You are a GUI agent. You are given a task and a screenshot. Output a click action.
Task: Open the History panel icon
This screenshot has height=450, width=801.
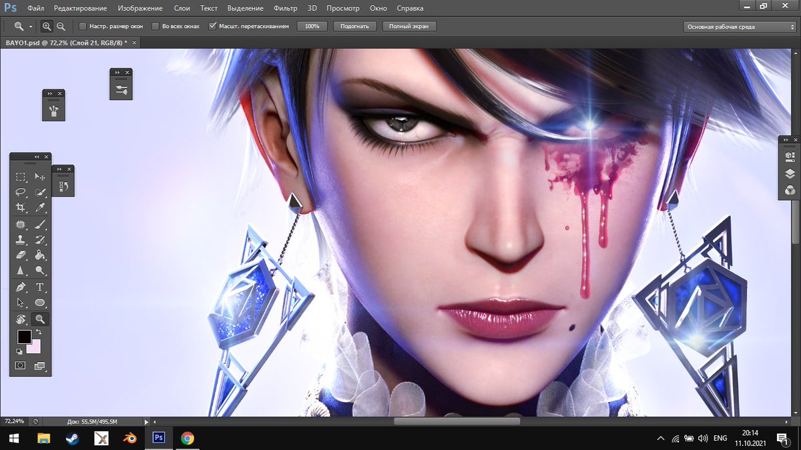tap(63, 187)
